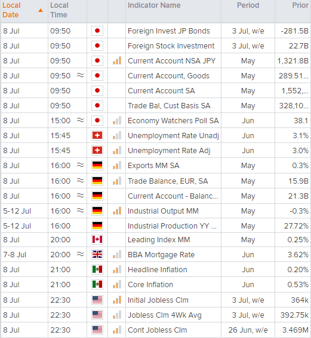Click the Prior column header
The image size is (311, 338).
tap(300, 5)
